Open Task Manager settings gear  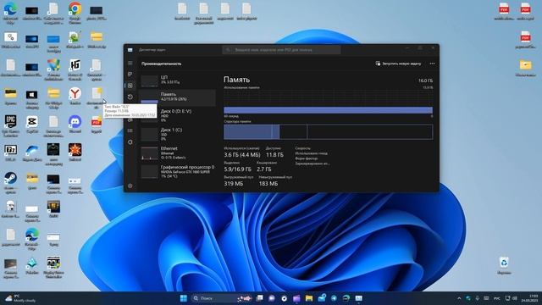click(130, 186)
